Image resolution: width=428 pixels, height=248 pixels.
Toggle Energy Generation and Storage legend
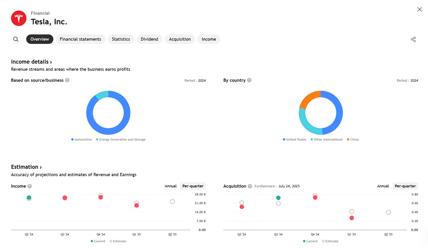point(121,139)
